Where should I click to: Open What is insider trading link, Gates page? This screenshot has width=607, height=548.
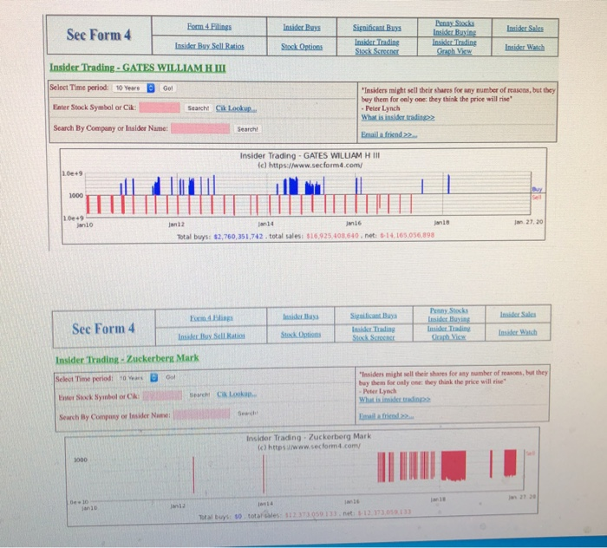398,117
